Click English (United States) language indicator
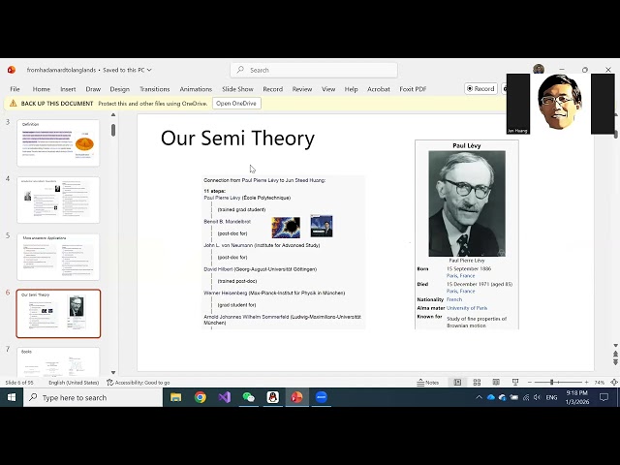620x465 pixels. pyautogui.click(x=74, y=383)
